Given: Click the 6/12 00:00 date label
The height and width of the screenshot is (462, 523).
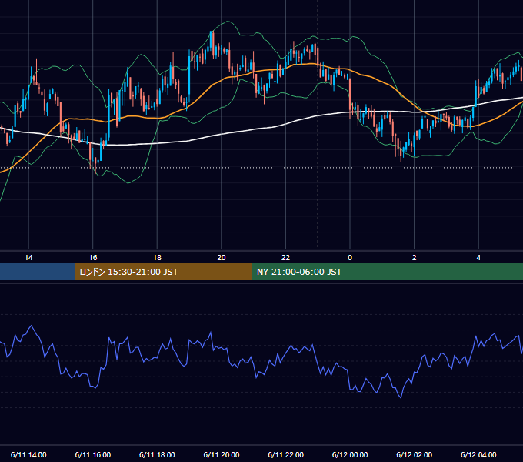Looking at the screenshot, I should coord(350,454).
